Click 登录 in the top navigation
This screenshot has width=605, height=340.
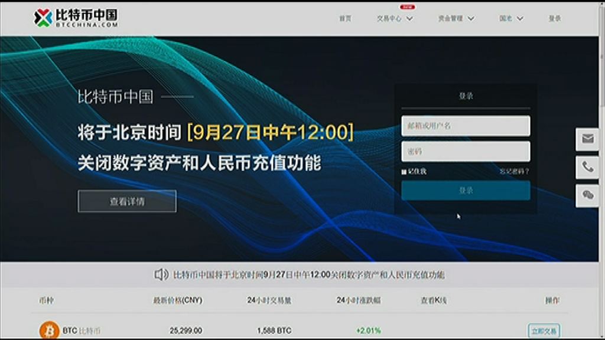pyautogui.click(x=554, y=18)
